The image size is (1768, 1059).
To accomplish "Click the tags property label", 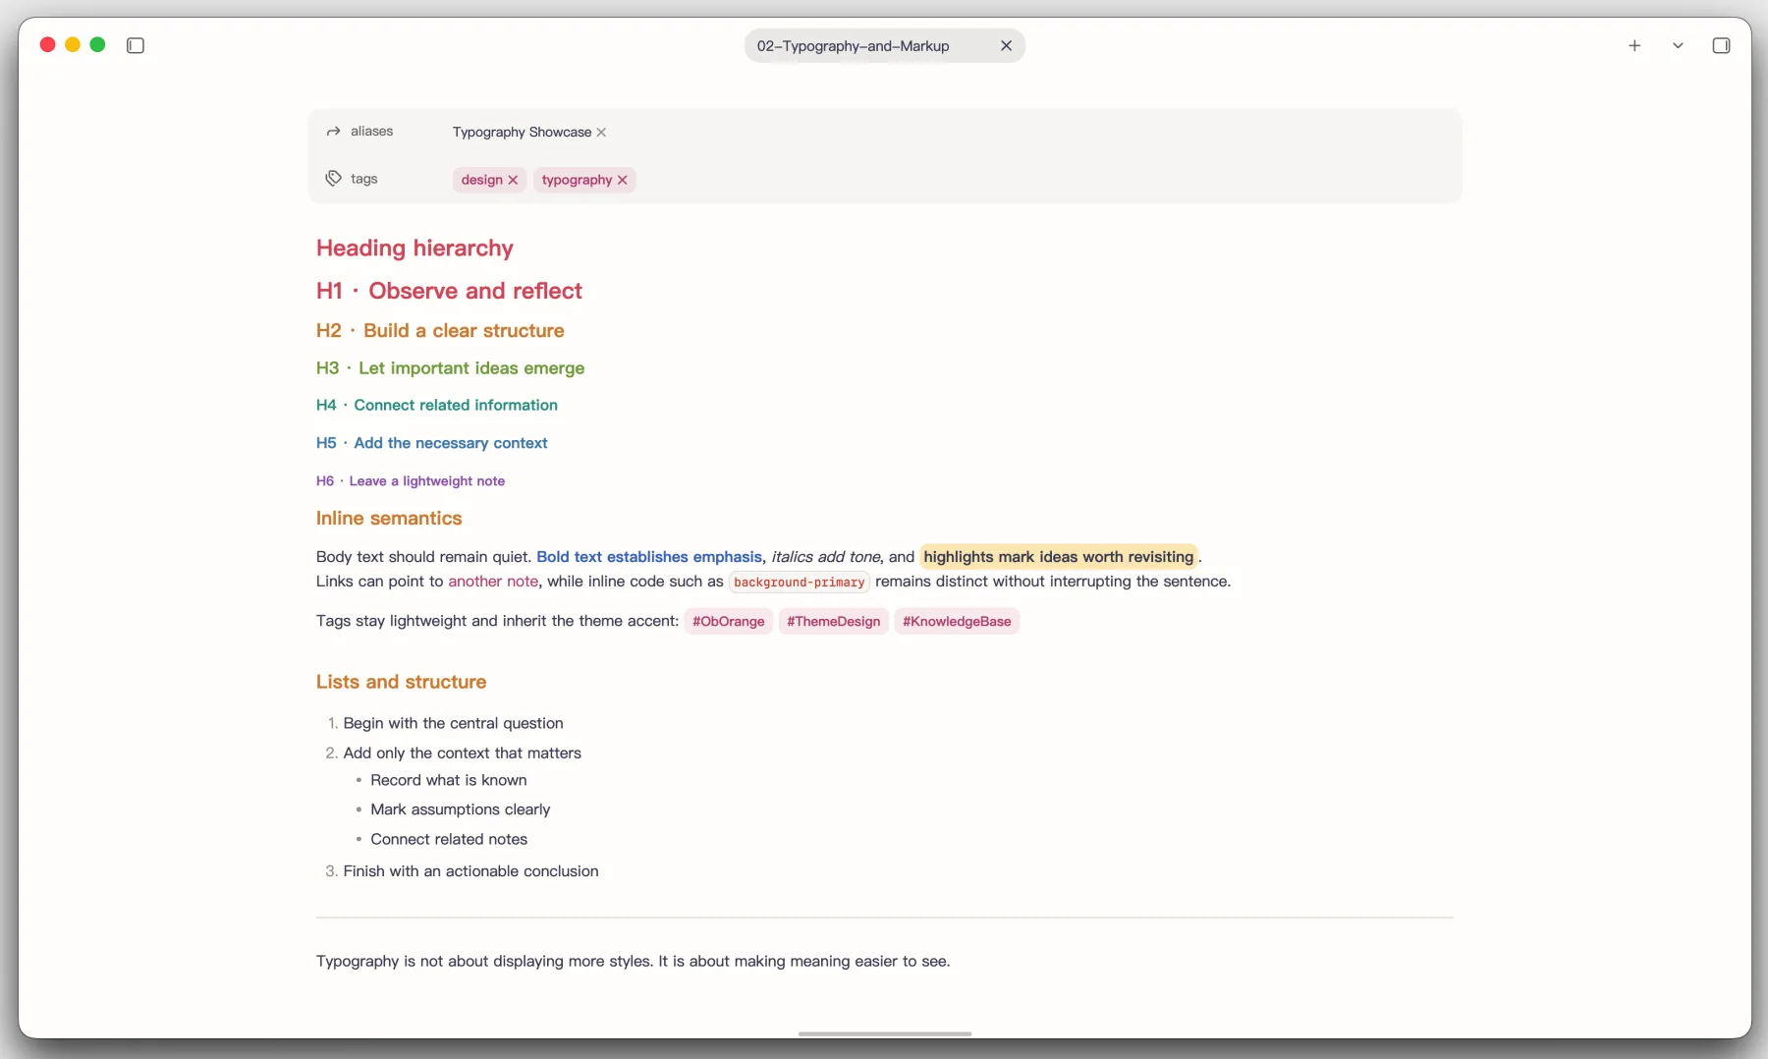I will [363, 179].
